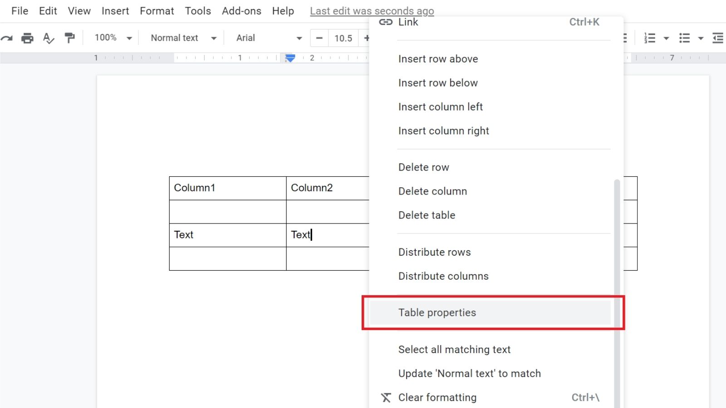Open the Help menu
The width and height of the screenshot is (726, 408).
283,11
